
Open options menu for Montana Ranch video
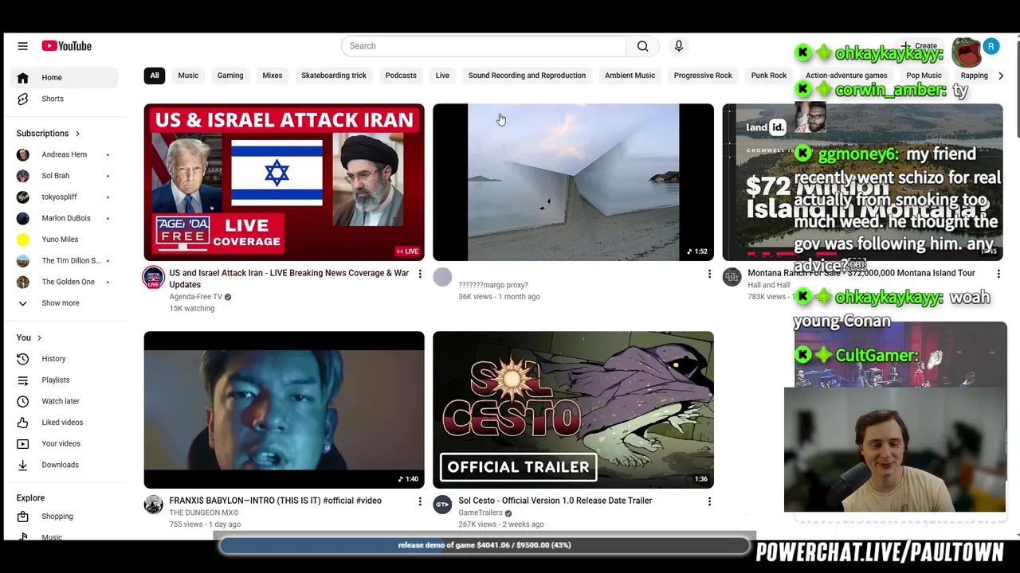pyautogui.click(x=998, y=274)
